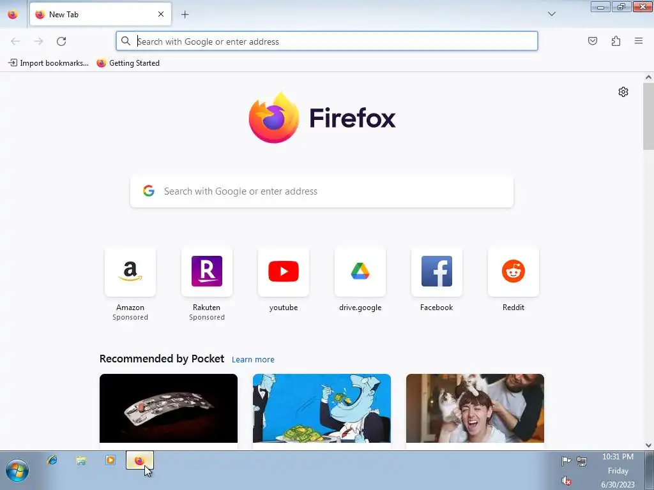Image resolution: width=654 pixels, height=490 pixels.
Task: Close the New Tab tab
Action: (161, 14)
